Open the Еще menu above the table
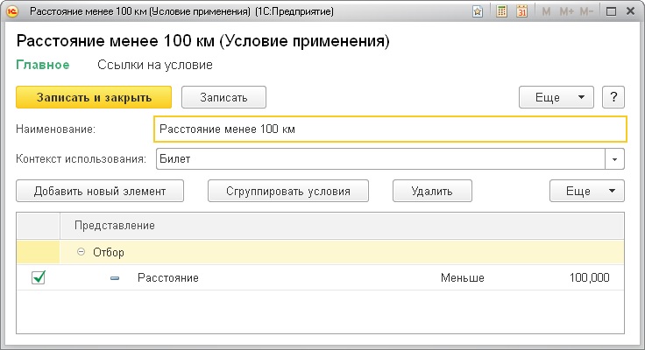Viewport: 645px width, 350px height. (x=586, y=191)
